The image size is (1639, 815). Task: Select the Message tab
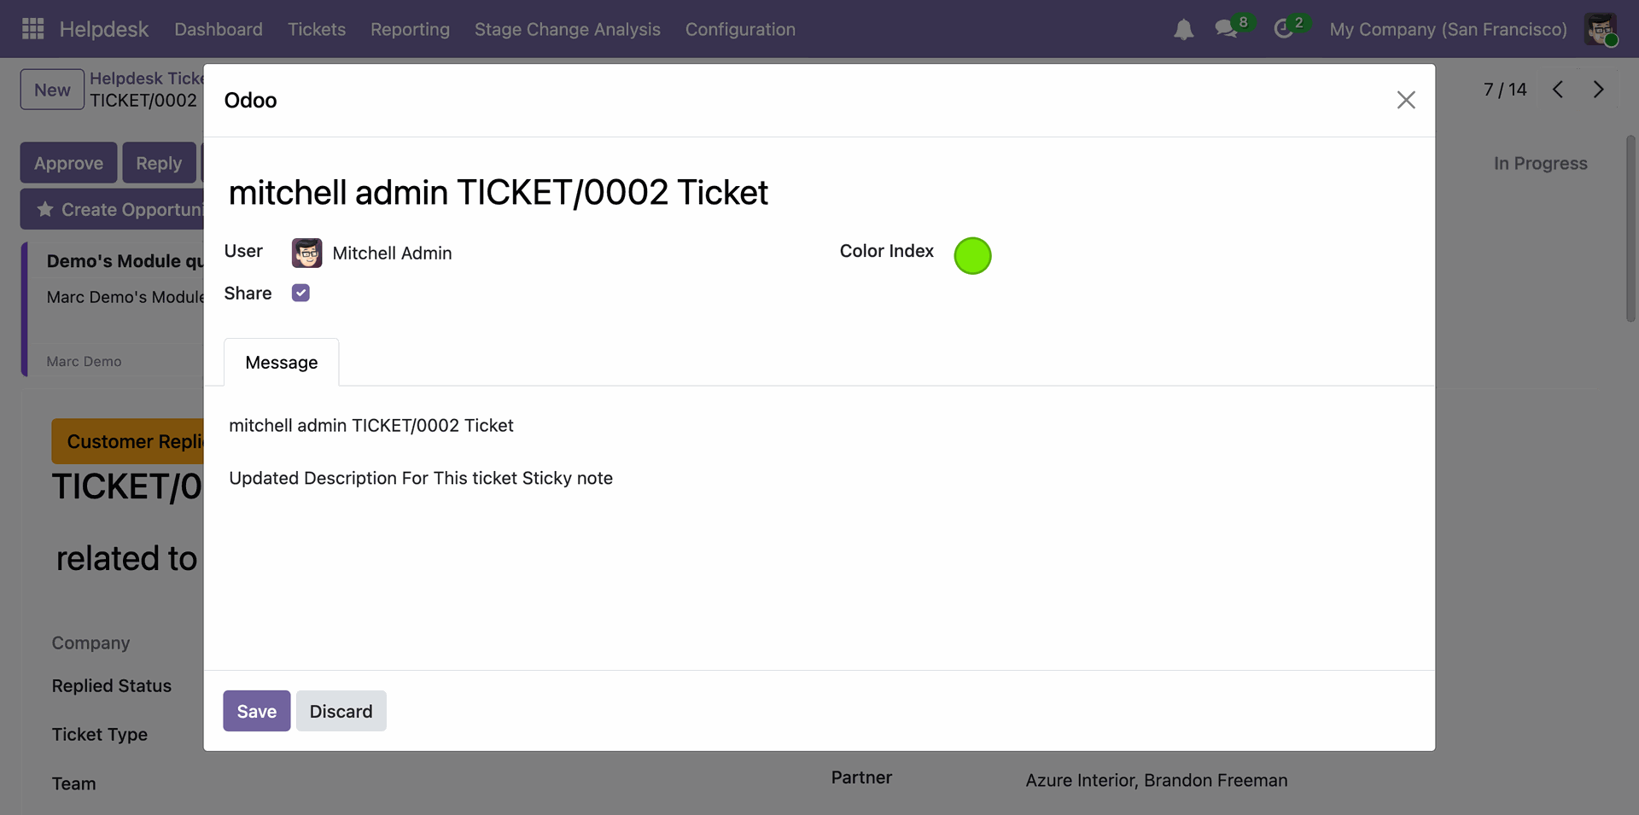(x=281, y=363)
